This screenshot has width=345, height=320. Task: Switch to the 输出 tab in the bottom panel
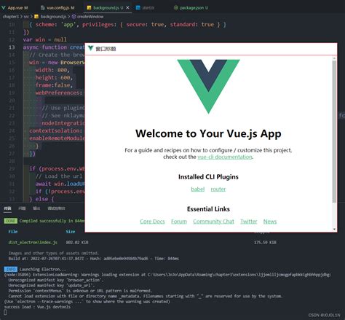point(36,208)
